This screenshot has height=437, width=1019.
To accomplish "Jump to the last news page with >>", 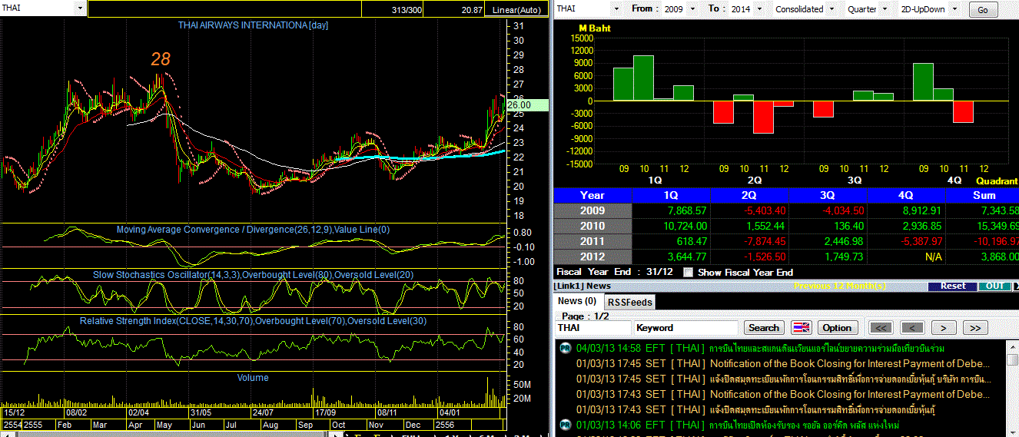I will (975, 328).
